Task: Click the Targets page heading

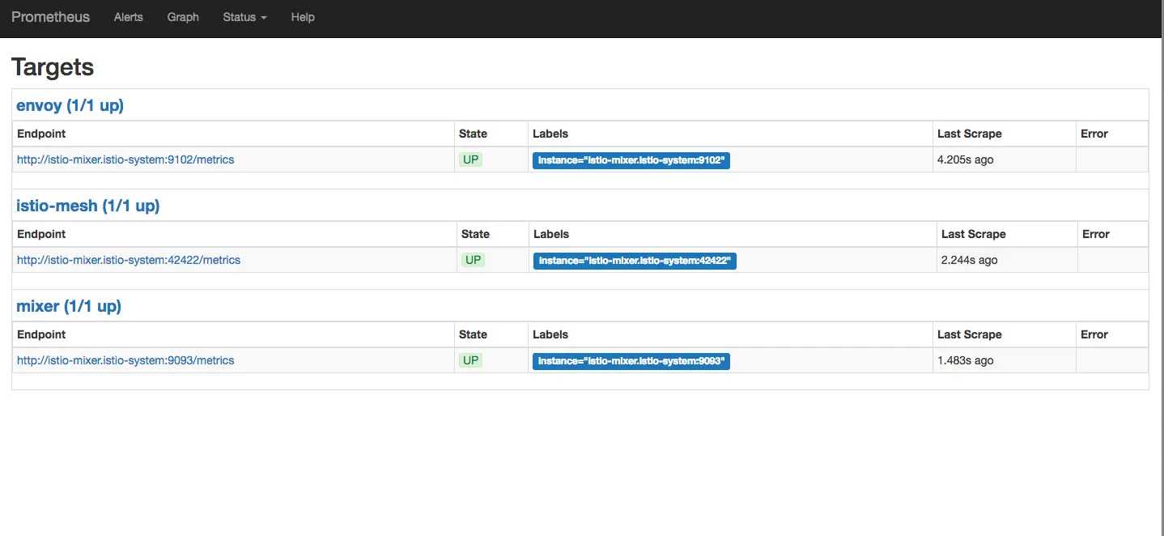Action: click(53, 67)
